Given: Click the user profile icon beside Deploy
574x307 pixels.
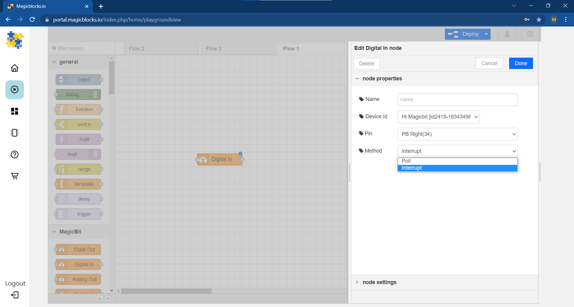Looking at the screenshot, I should pyautogui.click(x=507, y=34).
